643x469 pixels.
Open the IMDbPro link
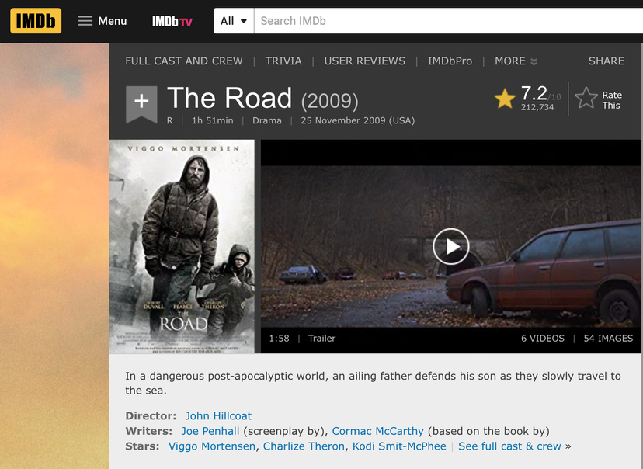click(450, 61)
